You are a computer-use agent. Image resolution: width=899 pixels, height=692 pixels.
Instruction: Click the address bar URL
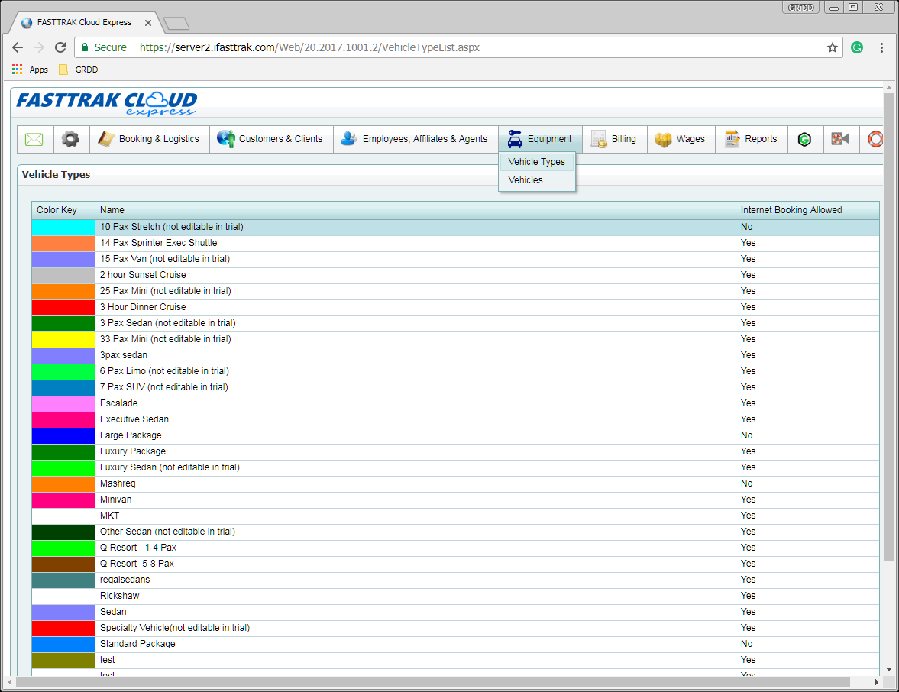pos(309,47)
